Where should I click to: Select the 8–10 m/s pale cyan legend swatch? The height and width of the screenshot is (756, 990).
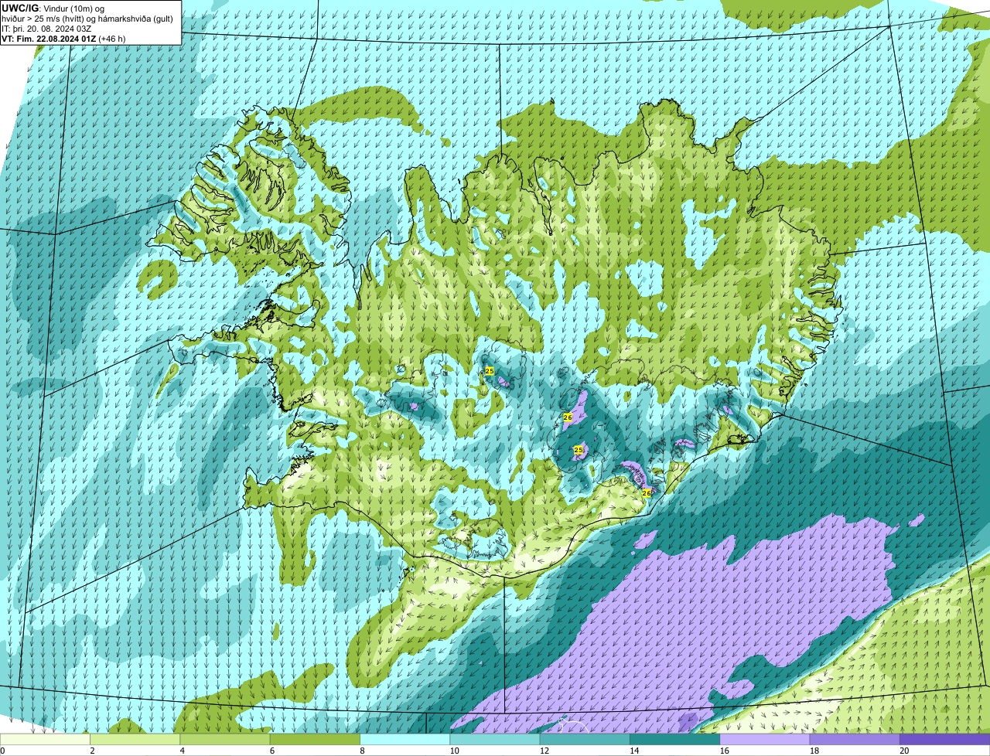[x=405, y=739]
